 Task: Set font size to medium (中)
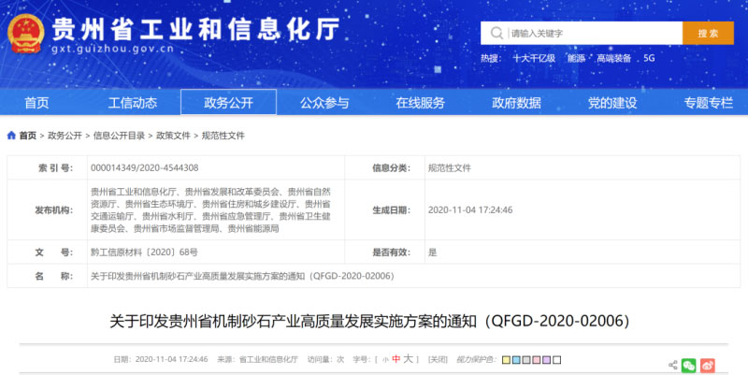396,359
